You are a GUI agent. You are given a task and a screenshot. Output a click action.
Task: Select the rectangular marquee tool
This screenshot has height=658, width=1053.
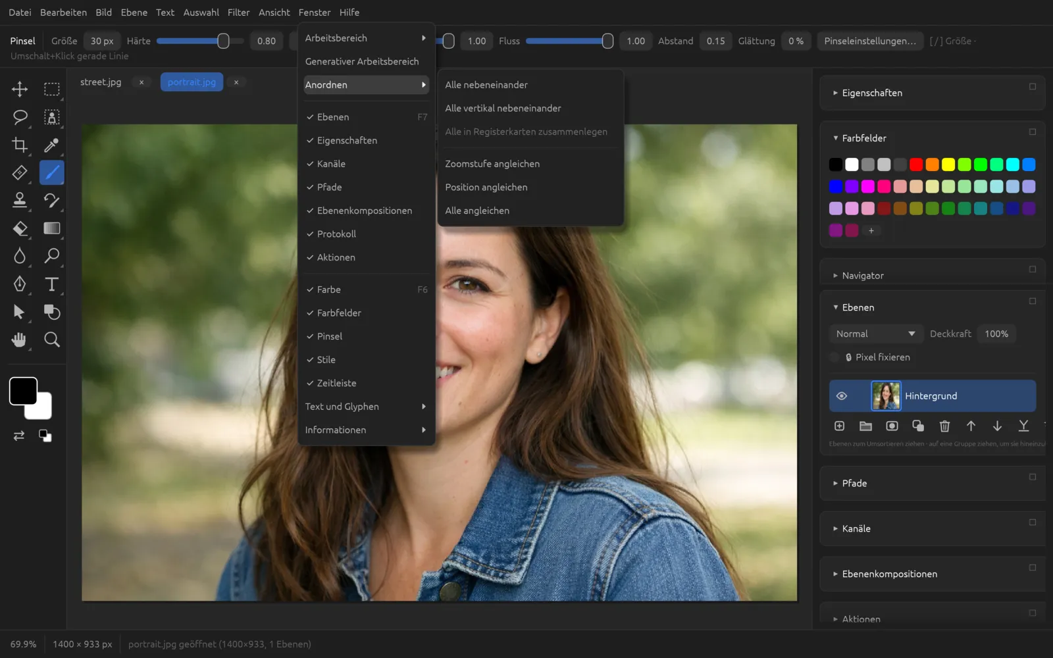pos(51,89)
